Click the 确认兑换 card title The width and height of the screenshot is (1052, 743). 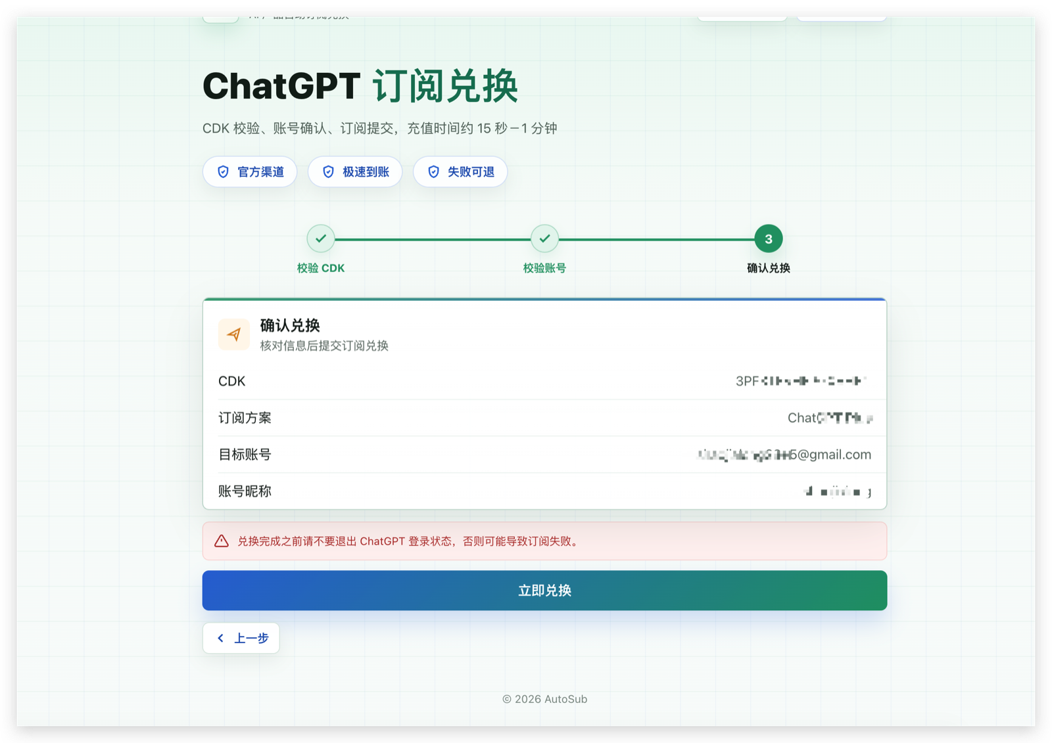(290, 325)
